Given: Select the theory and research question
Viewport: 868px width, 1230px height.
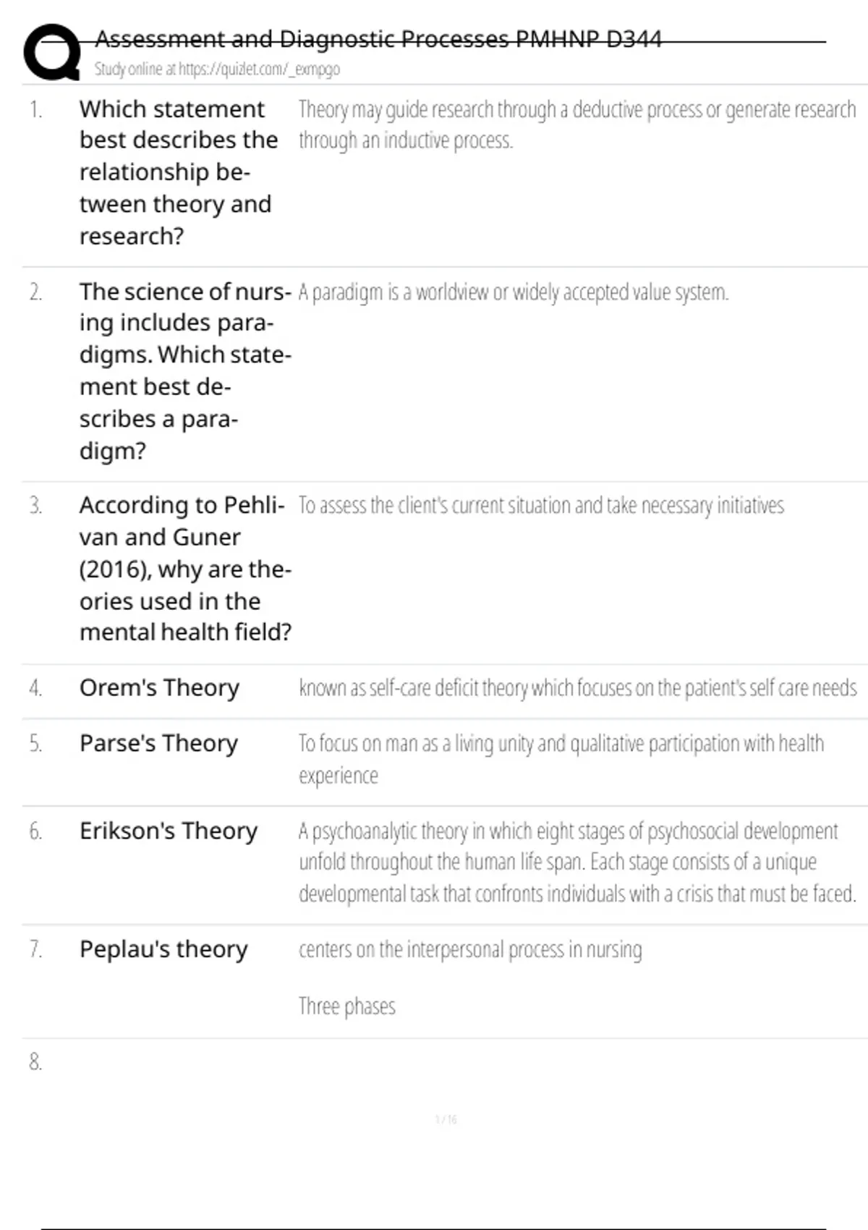Looking at the screenshot, I should [178, 172].
